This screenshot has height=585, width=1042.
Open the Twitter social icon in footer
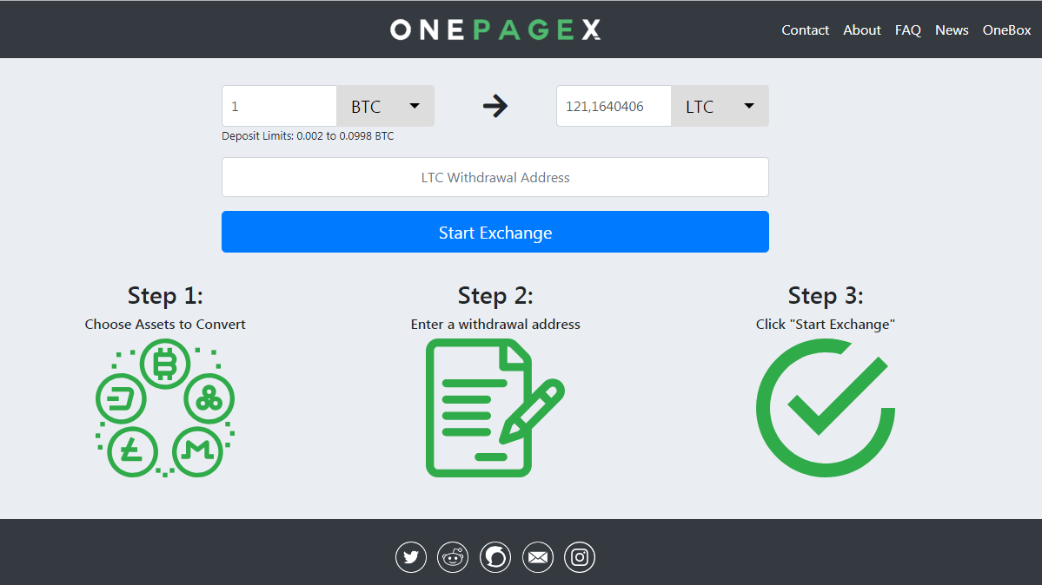(411, 557)
